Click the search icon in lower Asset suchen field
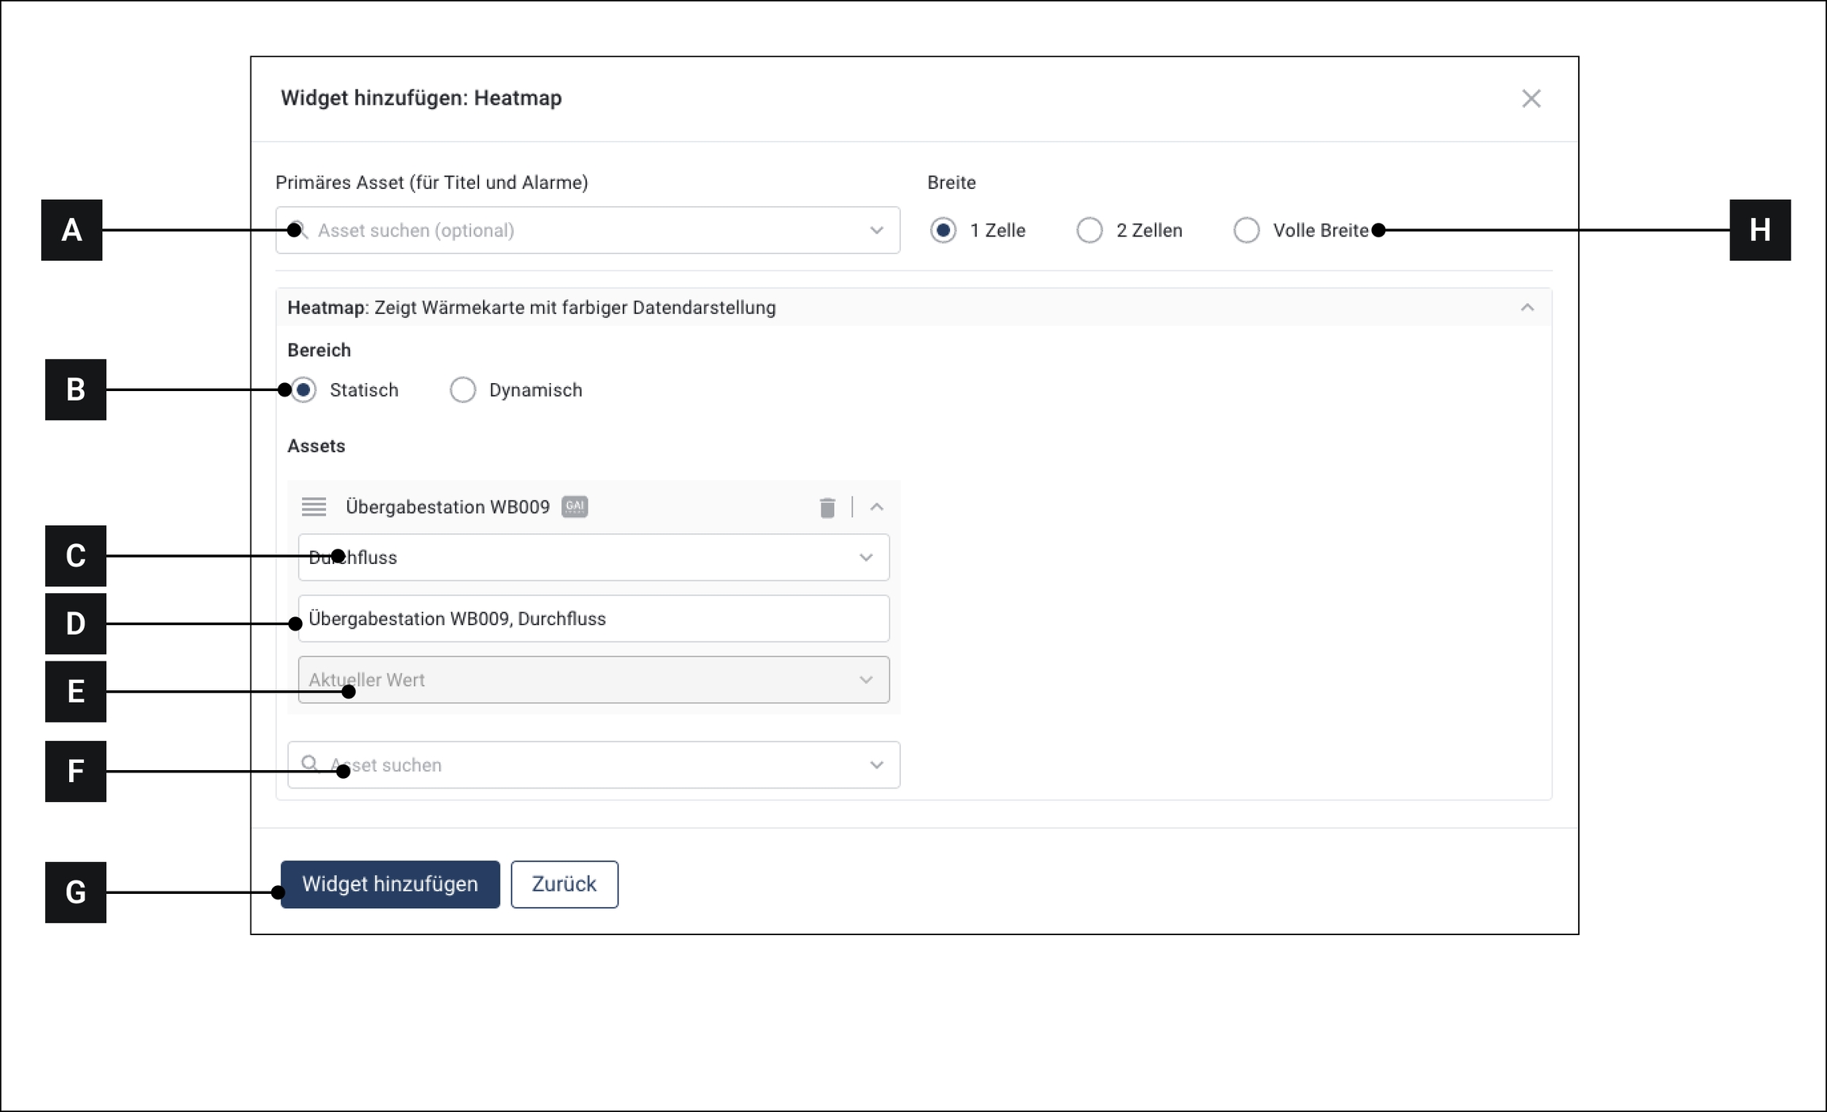This screenshot has width=1827, height=1112. click(x=310, y=764)
